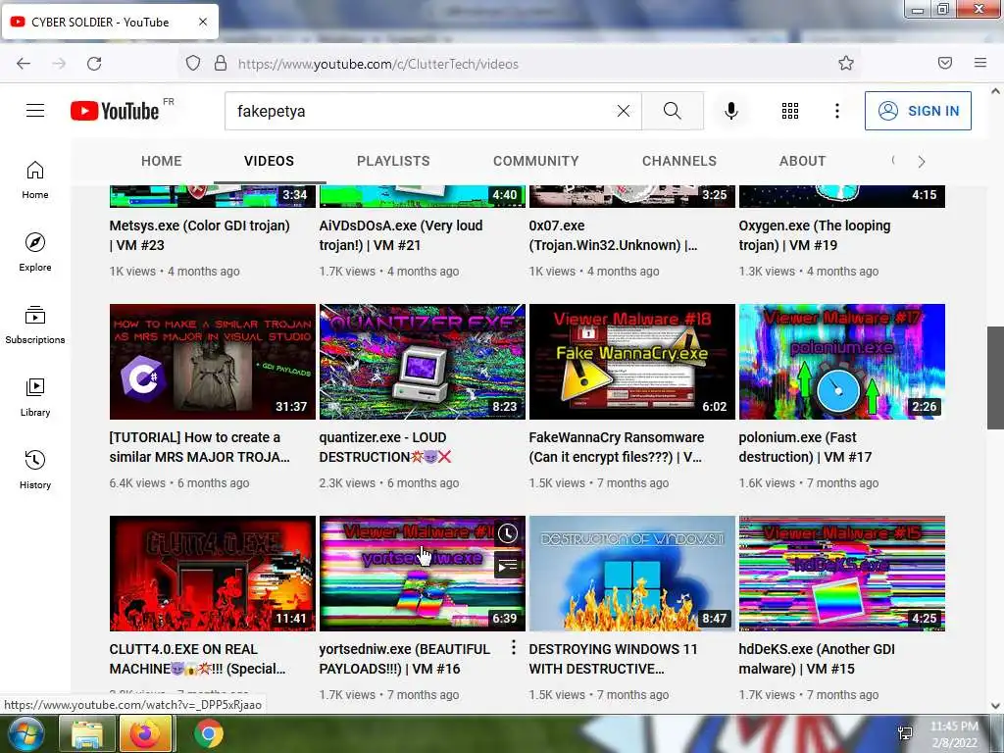Click the page vertical scrollbar thumb
Image resolution: width=1004 pixels, height=753 pixels.
[x=995, y=377]
